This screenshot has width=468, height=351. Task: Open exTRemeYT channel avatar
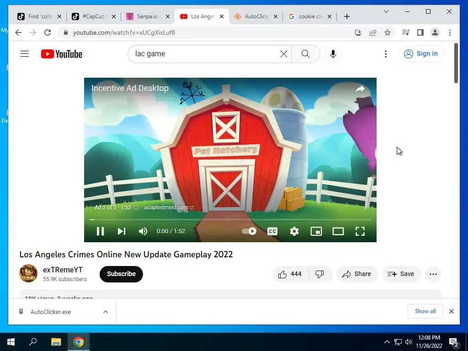point(28,273)
